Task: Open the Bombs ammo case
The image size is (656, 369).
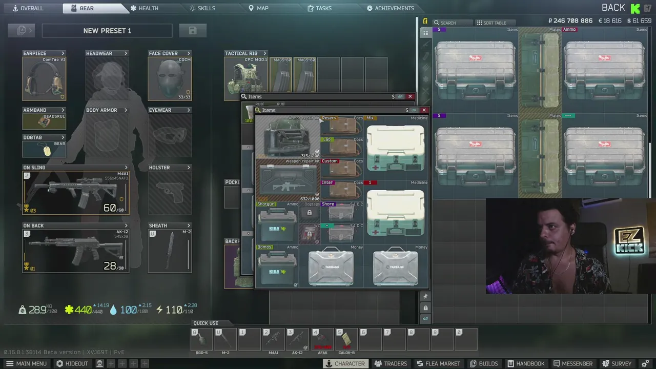Action: tap(277, 266)
